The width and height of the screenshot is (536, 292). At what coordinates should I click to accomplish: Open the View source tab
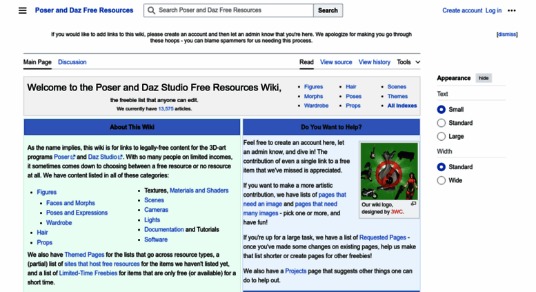pyautogui.click(x=336, y=62)
